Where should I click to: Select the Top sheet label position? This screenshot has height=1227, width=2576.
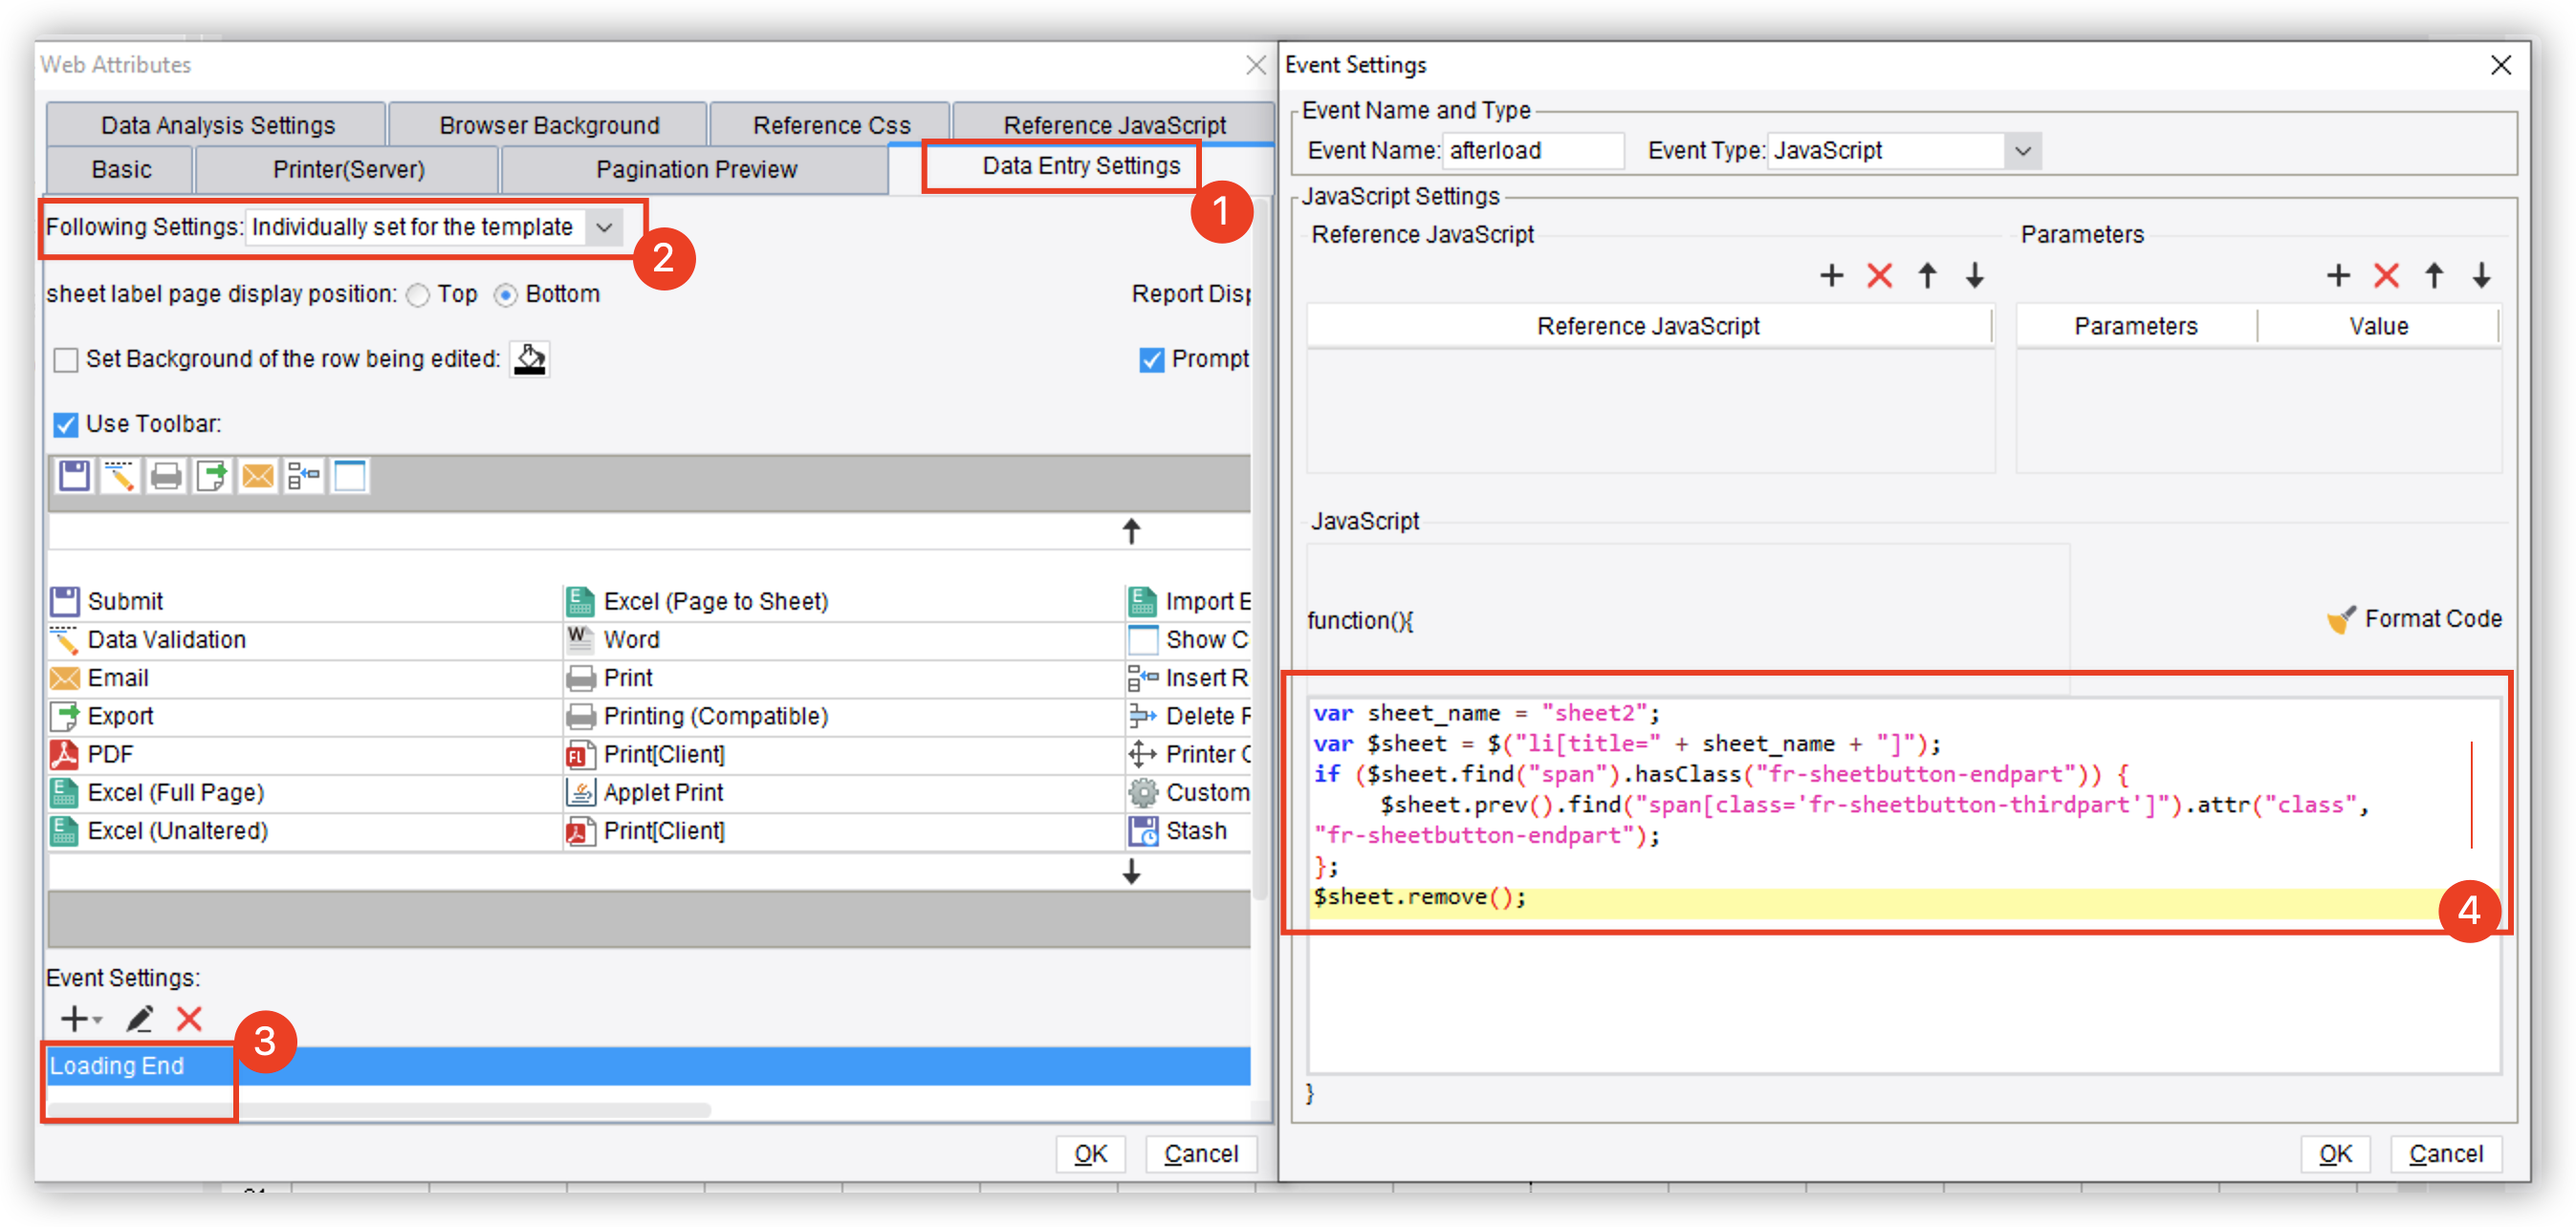(x=419, y=294)
